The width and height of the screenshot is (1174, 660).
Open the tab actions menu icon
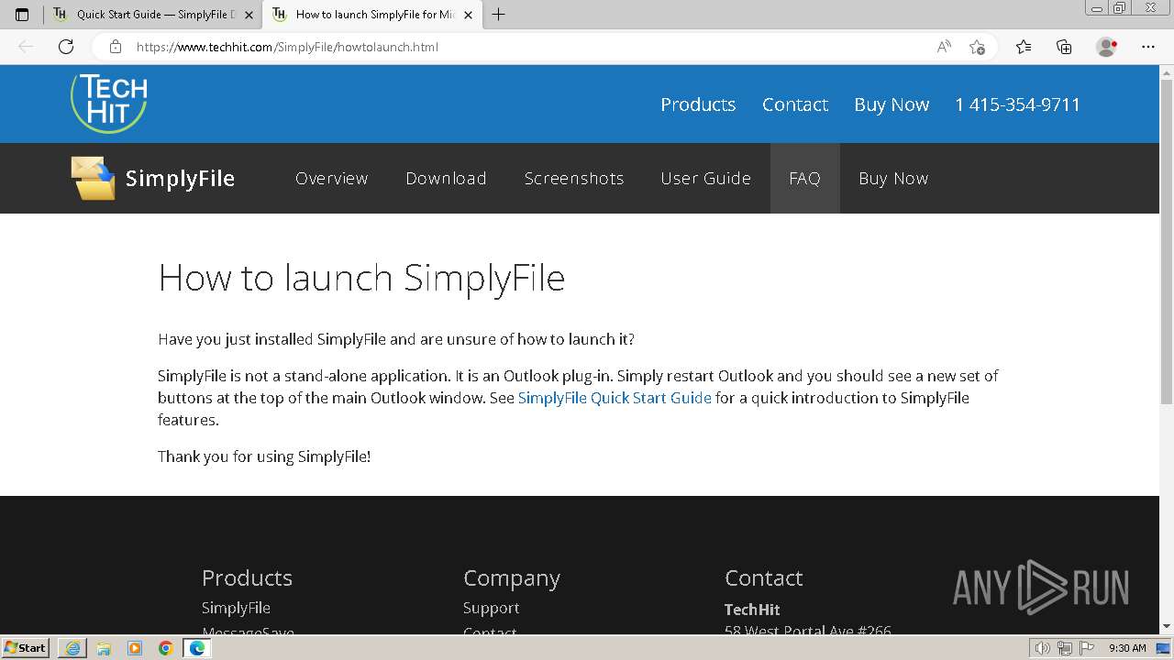click(x=22, y=15)
